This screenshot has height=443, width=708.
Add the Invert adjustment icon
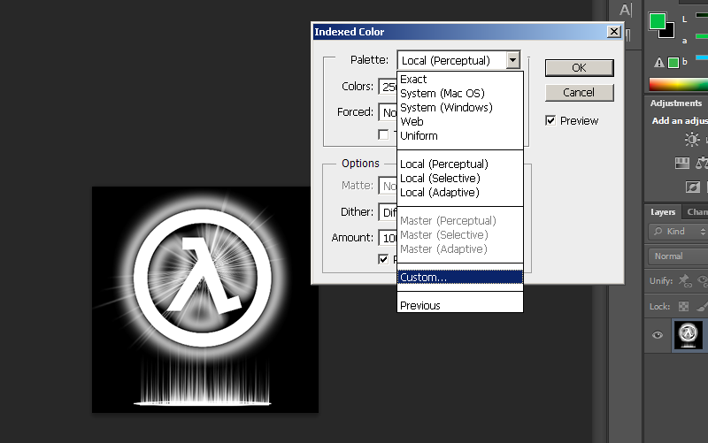click(692, 187)
